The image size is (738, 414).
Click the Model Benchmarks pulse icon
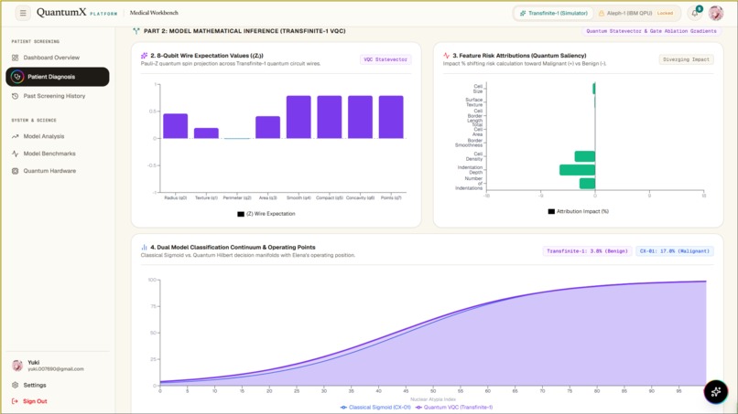[x=15, y=154]
